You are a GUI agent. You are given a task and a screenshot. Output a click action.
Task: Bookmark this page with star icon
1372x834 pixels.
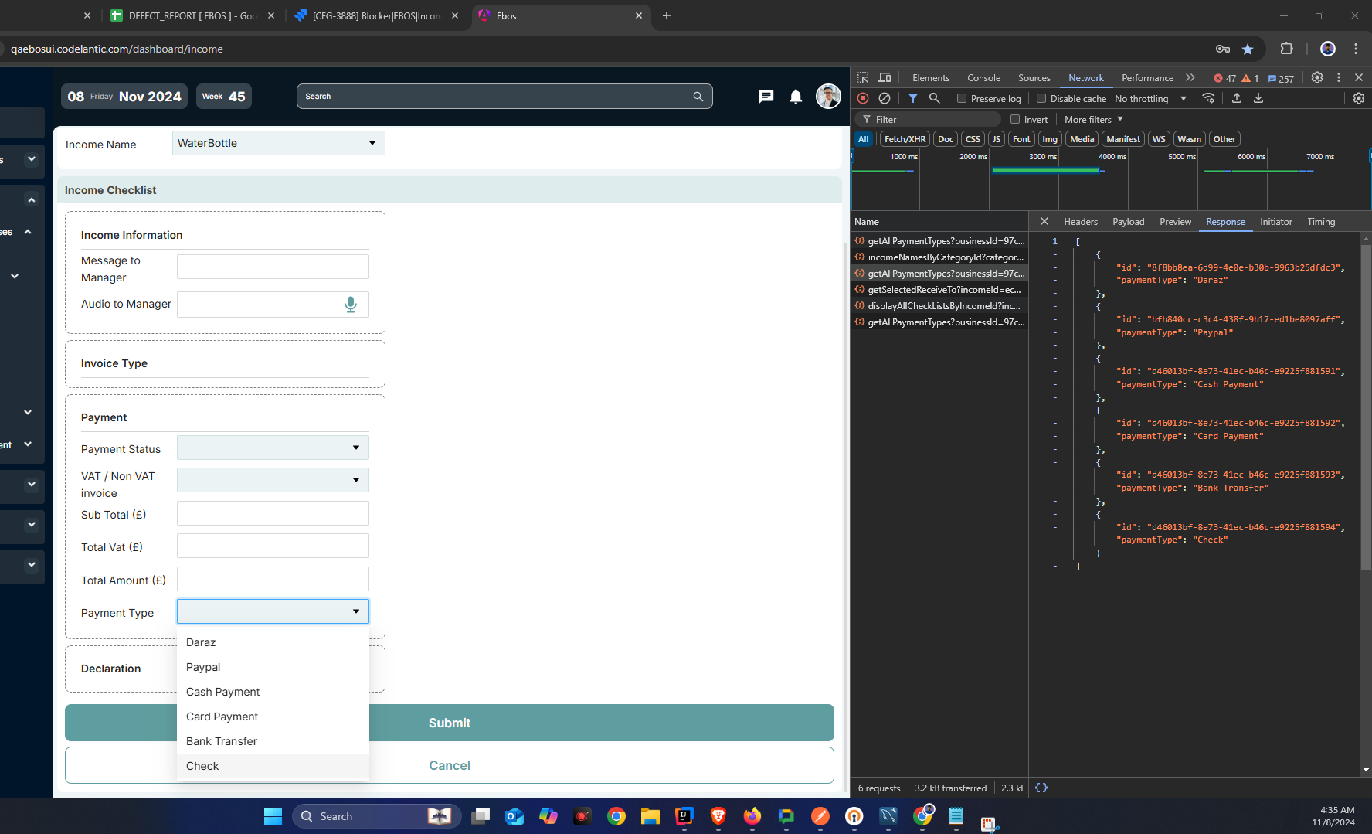(1248, 49)
